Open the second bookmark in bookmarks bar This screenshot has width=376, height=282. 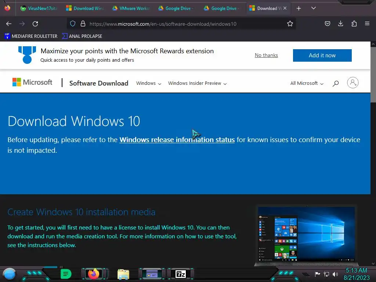click(82, 36)
